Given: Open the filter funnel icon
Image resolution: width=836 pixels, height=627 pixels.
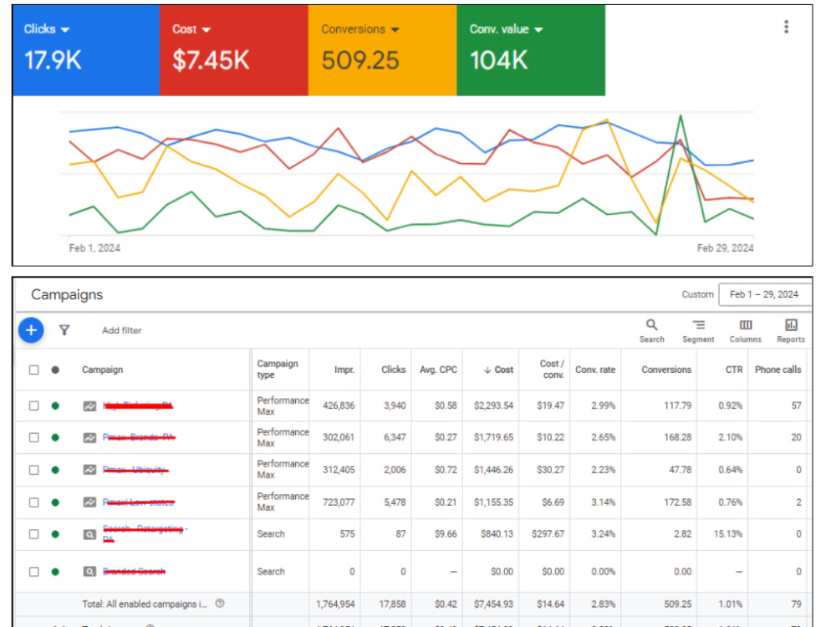Looking at the screenshot, I should [x=64, y=330].
